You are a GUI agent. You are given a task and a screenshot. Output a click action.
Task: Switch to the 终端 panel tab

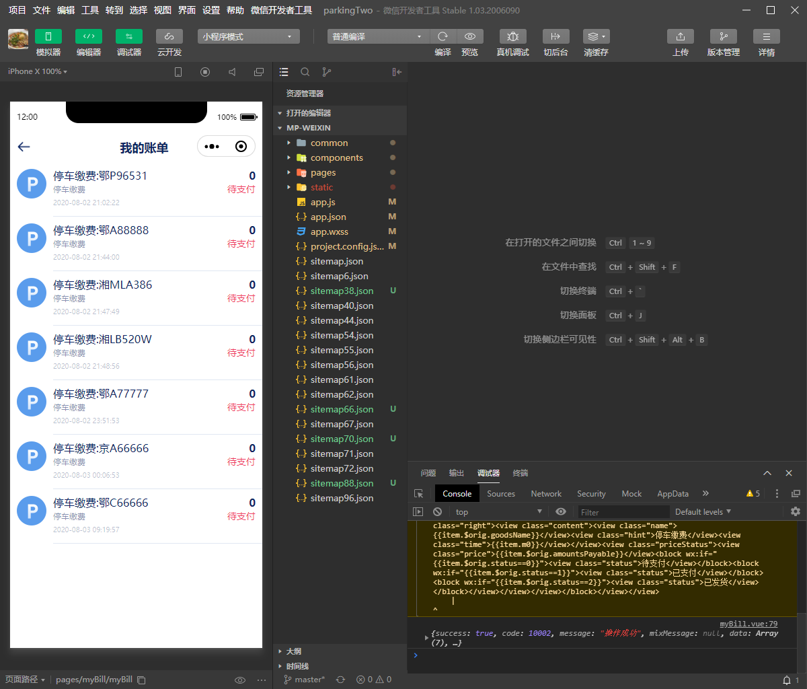(521, 473)
